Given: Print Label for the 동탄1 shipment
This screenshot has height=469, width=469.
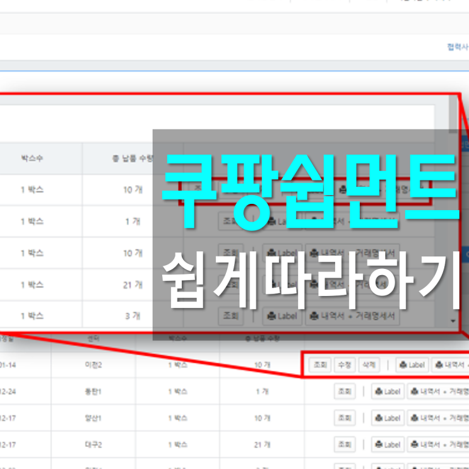Looking at the screenshot, I should click(388, 391).
